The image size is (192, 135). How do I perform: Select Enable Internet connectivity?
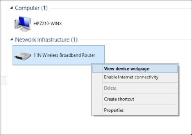(131, 77)
